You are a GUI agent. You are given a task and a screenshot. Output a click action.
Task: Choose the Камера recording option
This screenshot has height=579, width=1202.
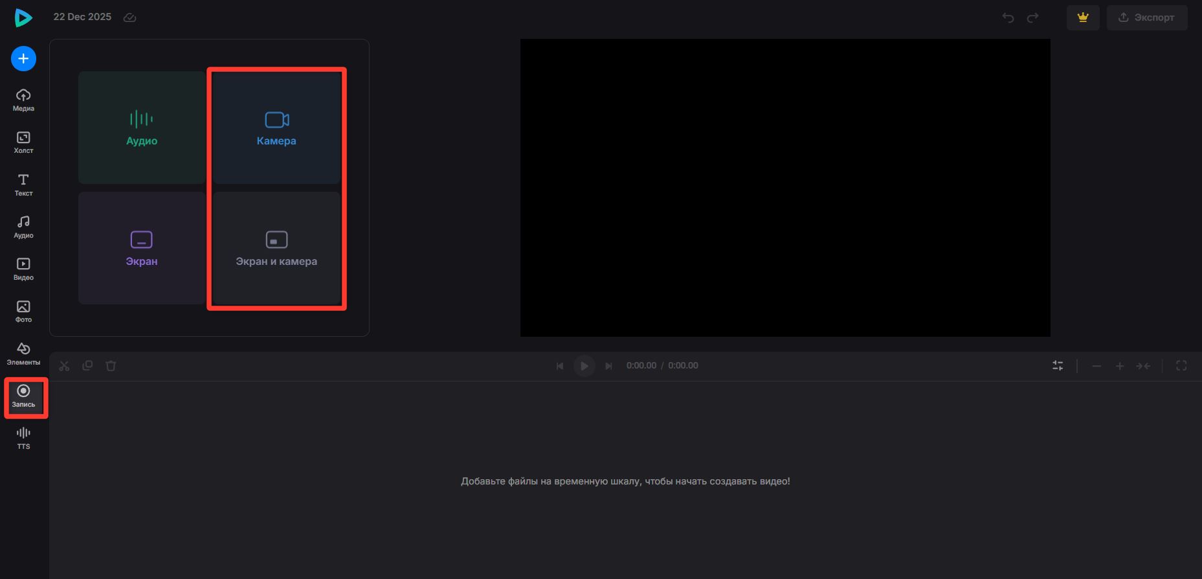[276, 128]
